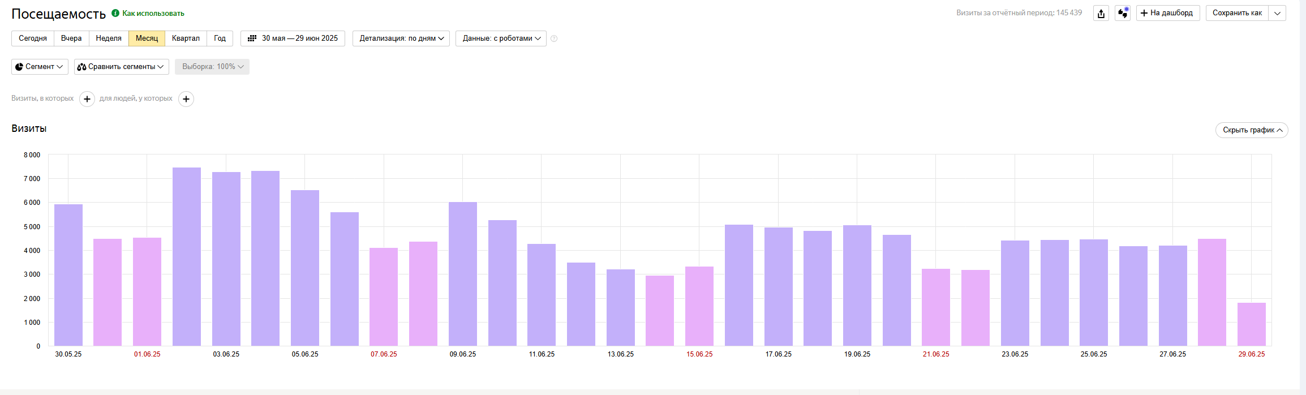Open the Сравнить сегменты dropdown
Image resolution: width=1306 pixels, height=395 pixels.
[x=121, y=67]
